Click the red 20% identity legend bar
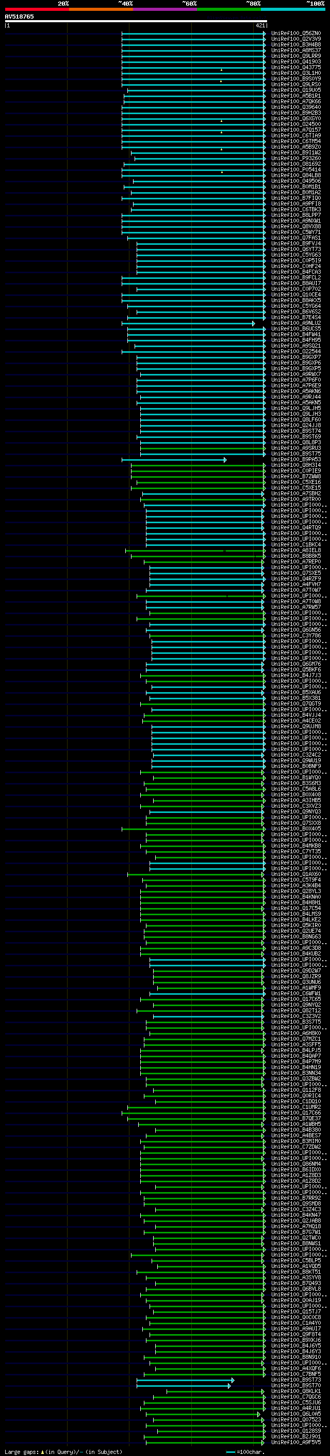Image resolution: width=330 pixels, height=1456 pixels. point(37,9)
